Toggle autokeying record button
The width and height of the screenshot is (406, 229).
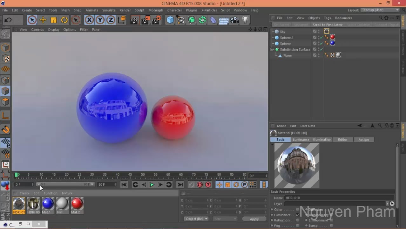[x=200, y=184]
